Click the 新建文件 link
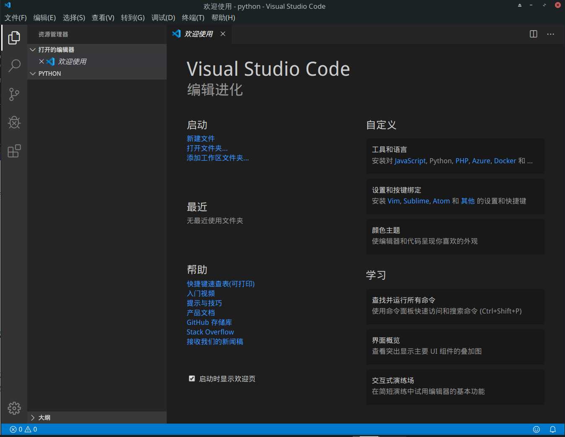 click(201, 139)
